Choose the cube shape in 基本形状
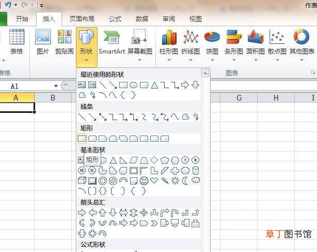 (x=82, y=181)
